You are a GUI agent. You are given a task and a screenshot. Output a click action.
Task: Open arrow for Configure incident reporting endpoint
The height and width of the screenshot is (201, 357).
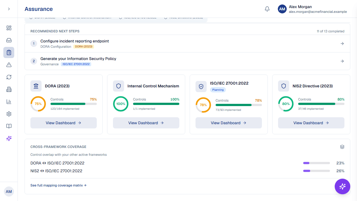click(x=342, y=44)
